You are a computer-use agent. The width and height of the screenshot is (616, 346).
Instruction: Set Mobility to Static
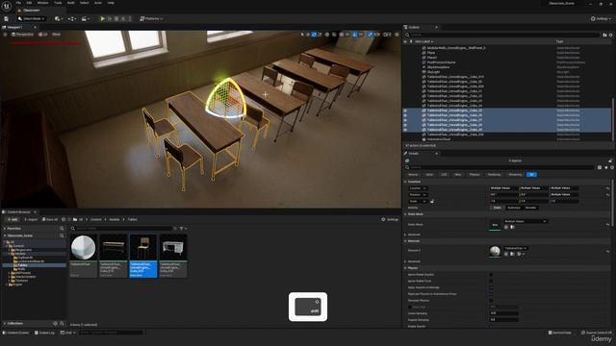(x=497, y=208)
